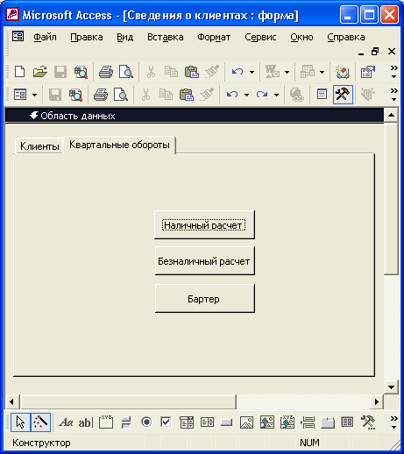404x454 pixels.
Task: Click the OfficeLinks icon
Action: (x=272, y=72)
